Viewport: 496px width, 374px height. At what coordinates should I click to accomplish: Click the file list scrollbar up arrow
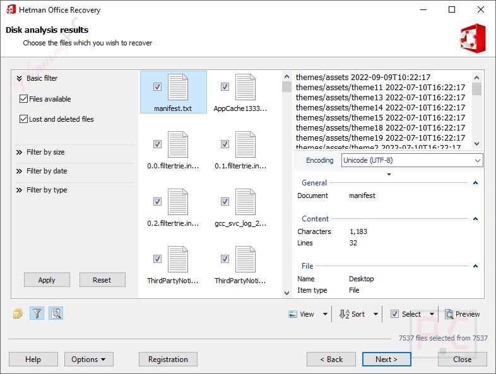click(x=286, y=76)
